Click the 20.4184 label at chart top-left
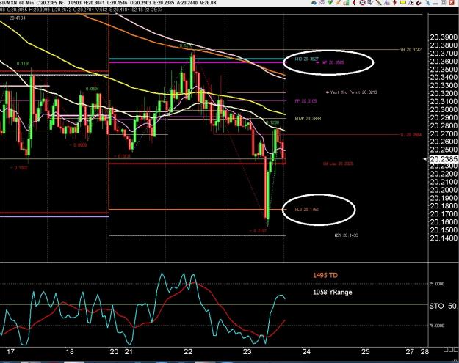This screenshot has height=363, width=459. pos(18,18)
